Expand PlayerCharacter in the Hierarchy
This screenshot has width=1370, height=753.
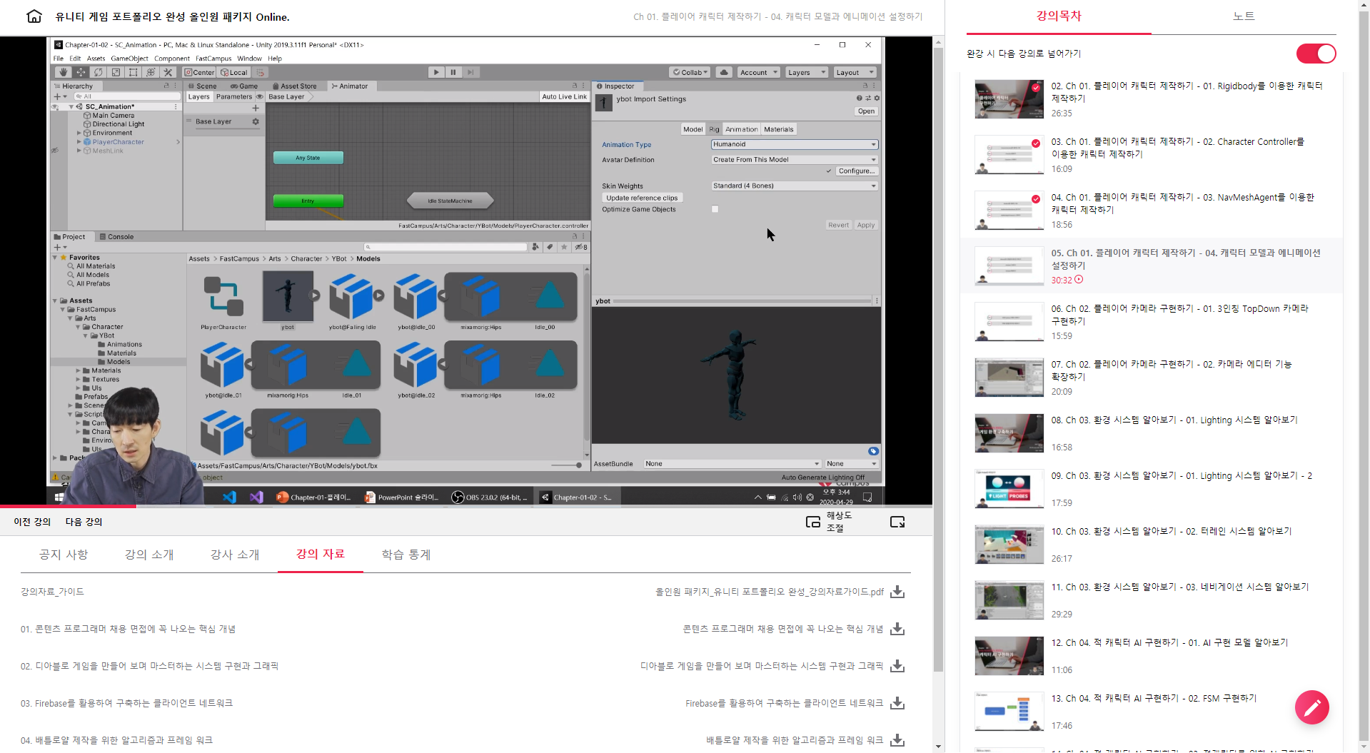[x=79, y=142]
